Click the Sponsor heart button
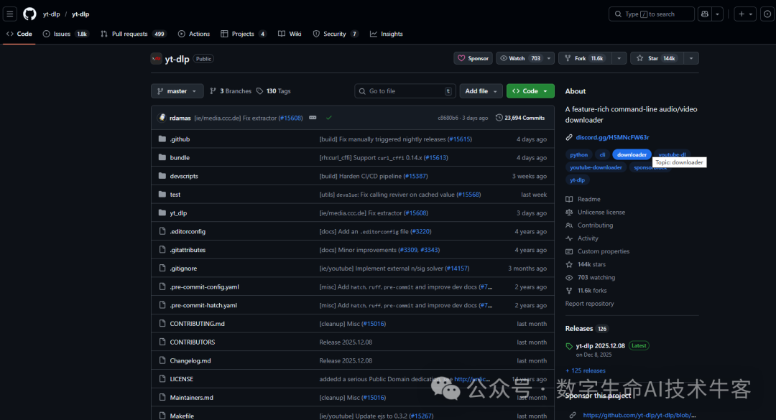776x420 pixels. (x=473, y=58)
